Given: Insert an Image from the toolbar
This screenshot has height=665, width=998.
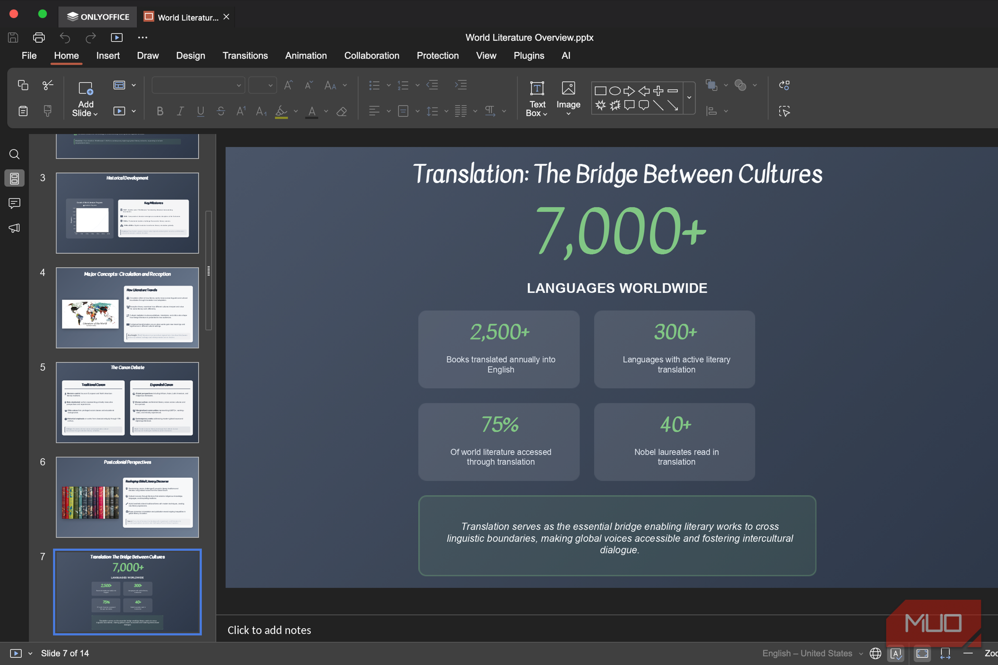Looking at the screenshot, I should (x=568, y=98).
